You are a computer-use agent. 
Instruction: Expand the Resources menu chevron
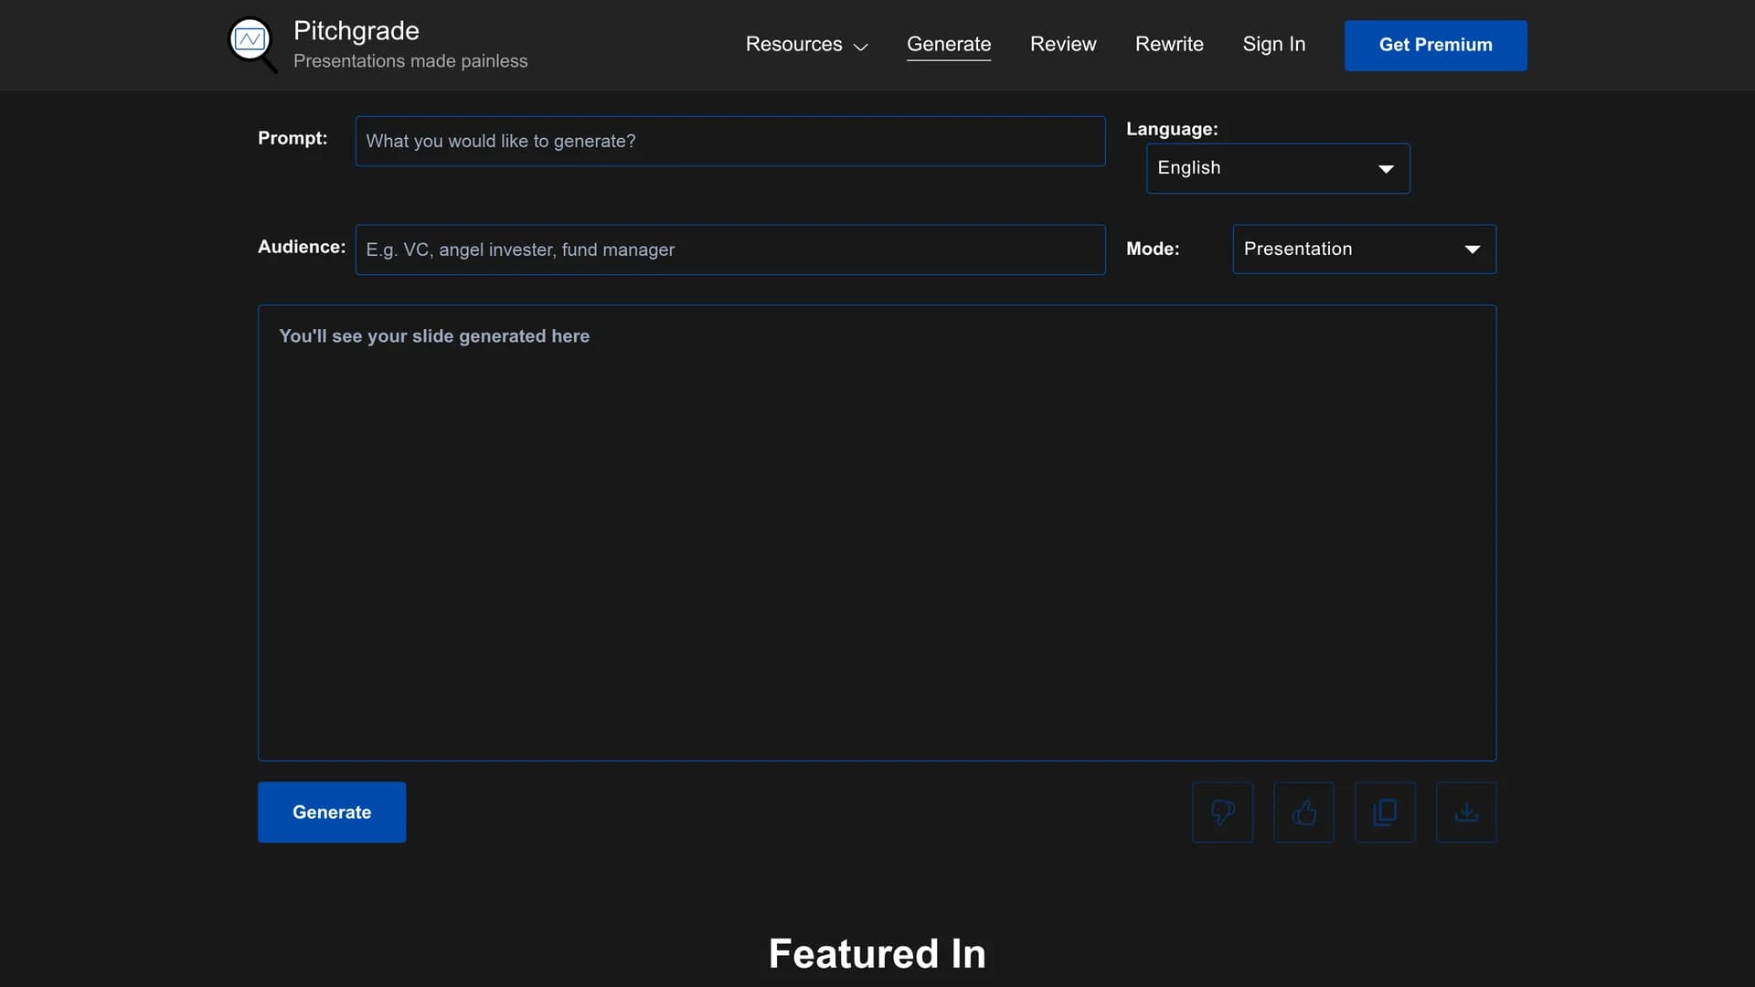tap(860, 47)
